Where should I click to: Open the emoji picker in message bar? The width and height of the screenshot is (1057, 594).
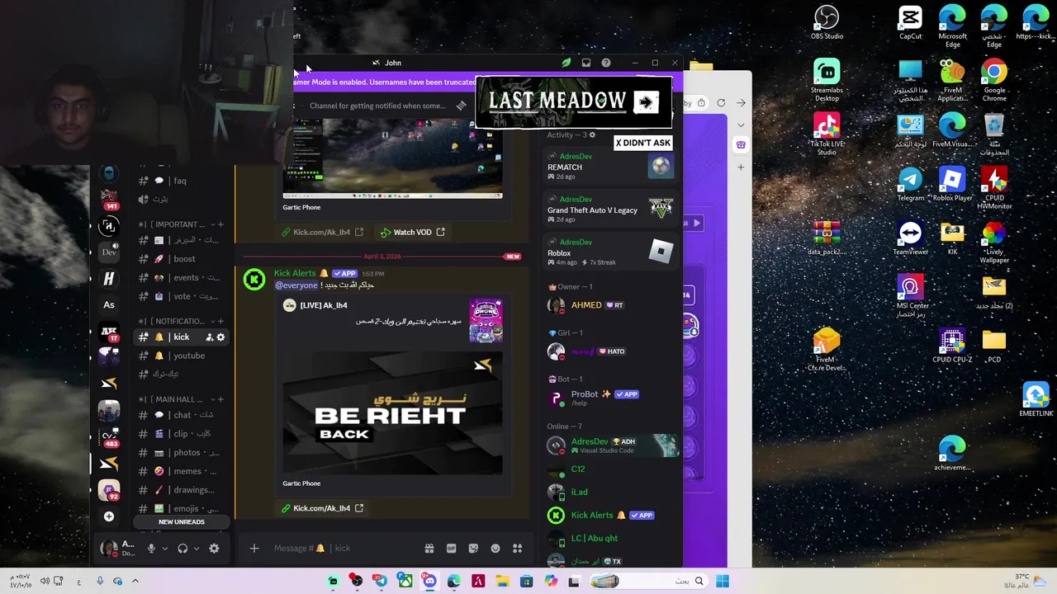pos(495,548)
